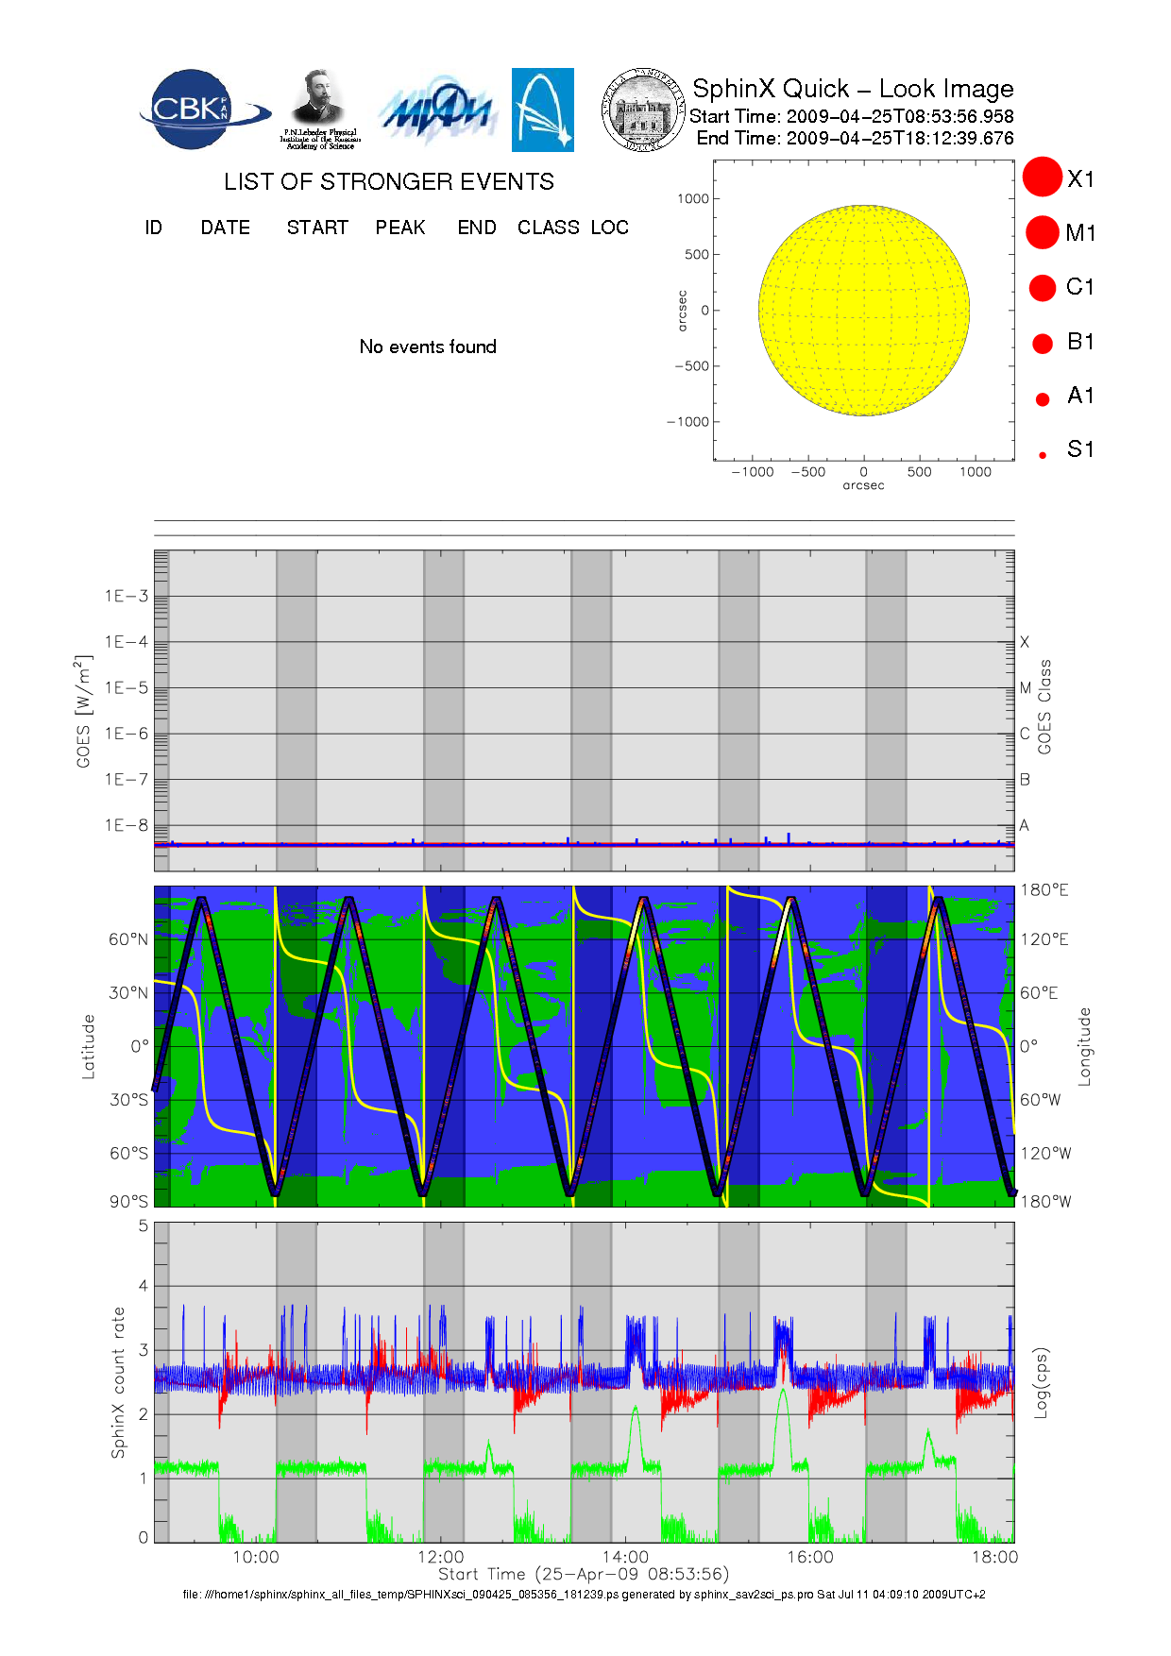Click the 12:00 time axis label
Viewport: 1171px width, 1656px height.
tap(440, 1557)
